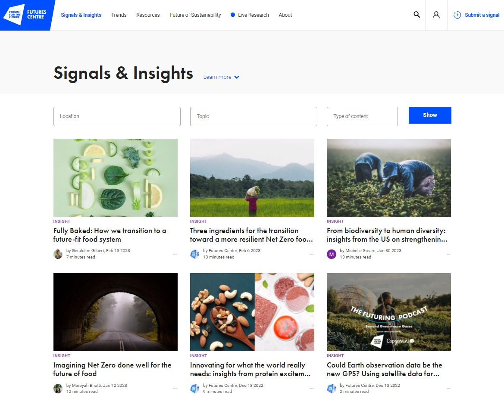504x405 pixels.
Task: Open the search magnifier icon
Action: click(x=416, y=15)
